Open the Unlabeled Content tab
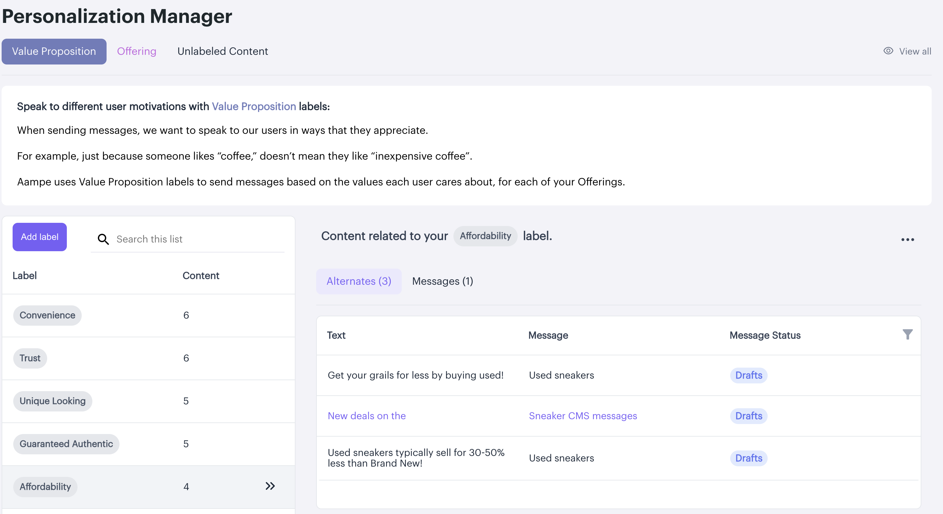943x514 pixels. click(x=223, y=51)
